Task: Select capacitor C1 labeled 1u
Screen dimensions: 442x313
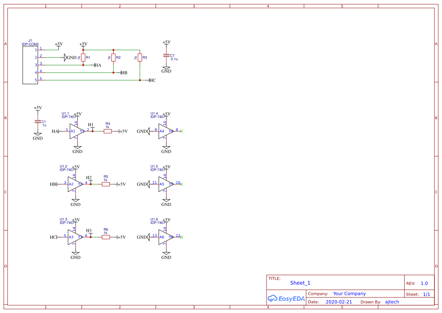Action: (x=37, y=122)
